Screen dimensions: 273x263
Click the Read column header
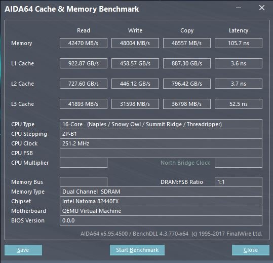(x=84, y=30)
